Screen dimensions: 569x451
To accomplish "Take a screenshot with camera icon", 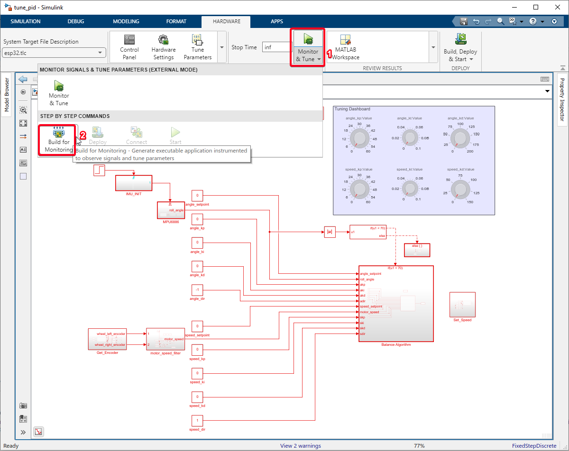I will pos(23,406).
